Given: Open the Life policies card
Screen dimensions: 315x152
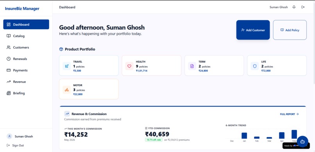Looking at the screenshot, I should tap(277, 66).
